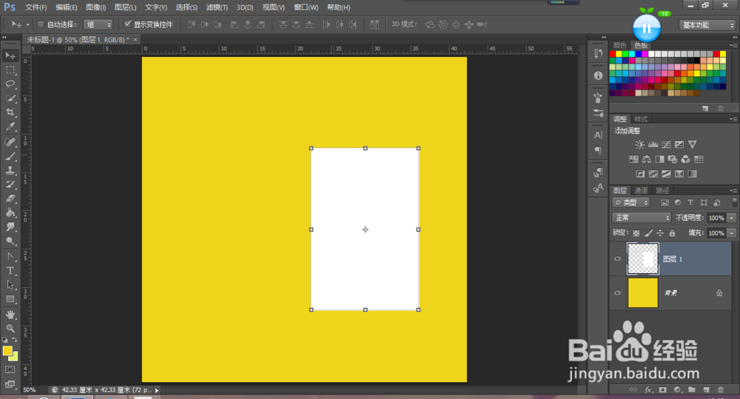Screen dimensions: 740x399
Task: Open the Layers panel options menu
Action: 733,190
